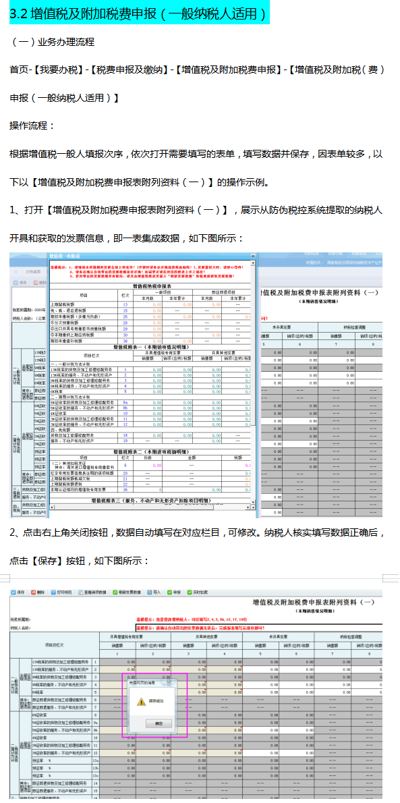Click 上期留抵税额 row in the popup

coord(149,304)
